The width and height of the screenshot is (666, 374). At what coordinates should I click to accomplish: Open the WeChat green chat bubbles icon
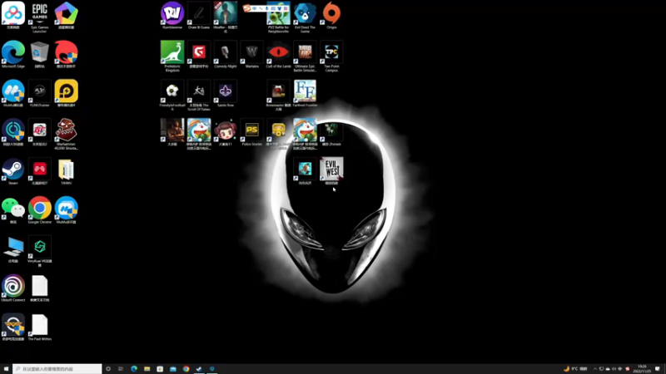pos(13,209)
